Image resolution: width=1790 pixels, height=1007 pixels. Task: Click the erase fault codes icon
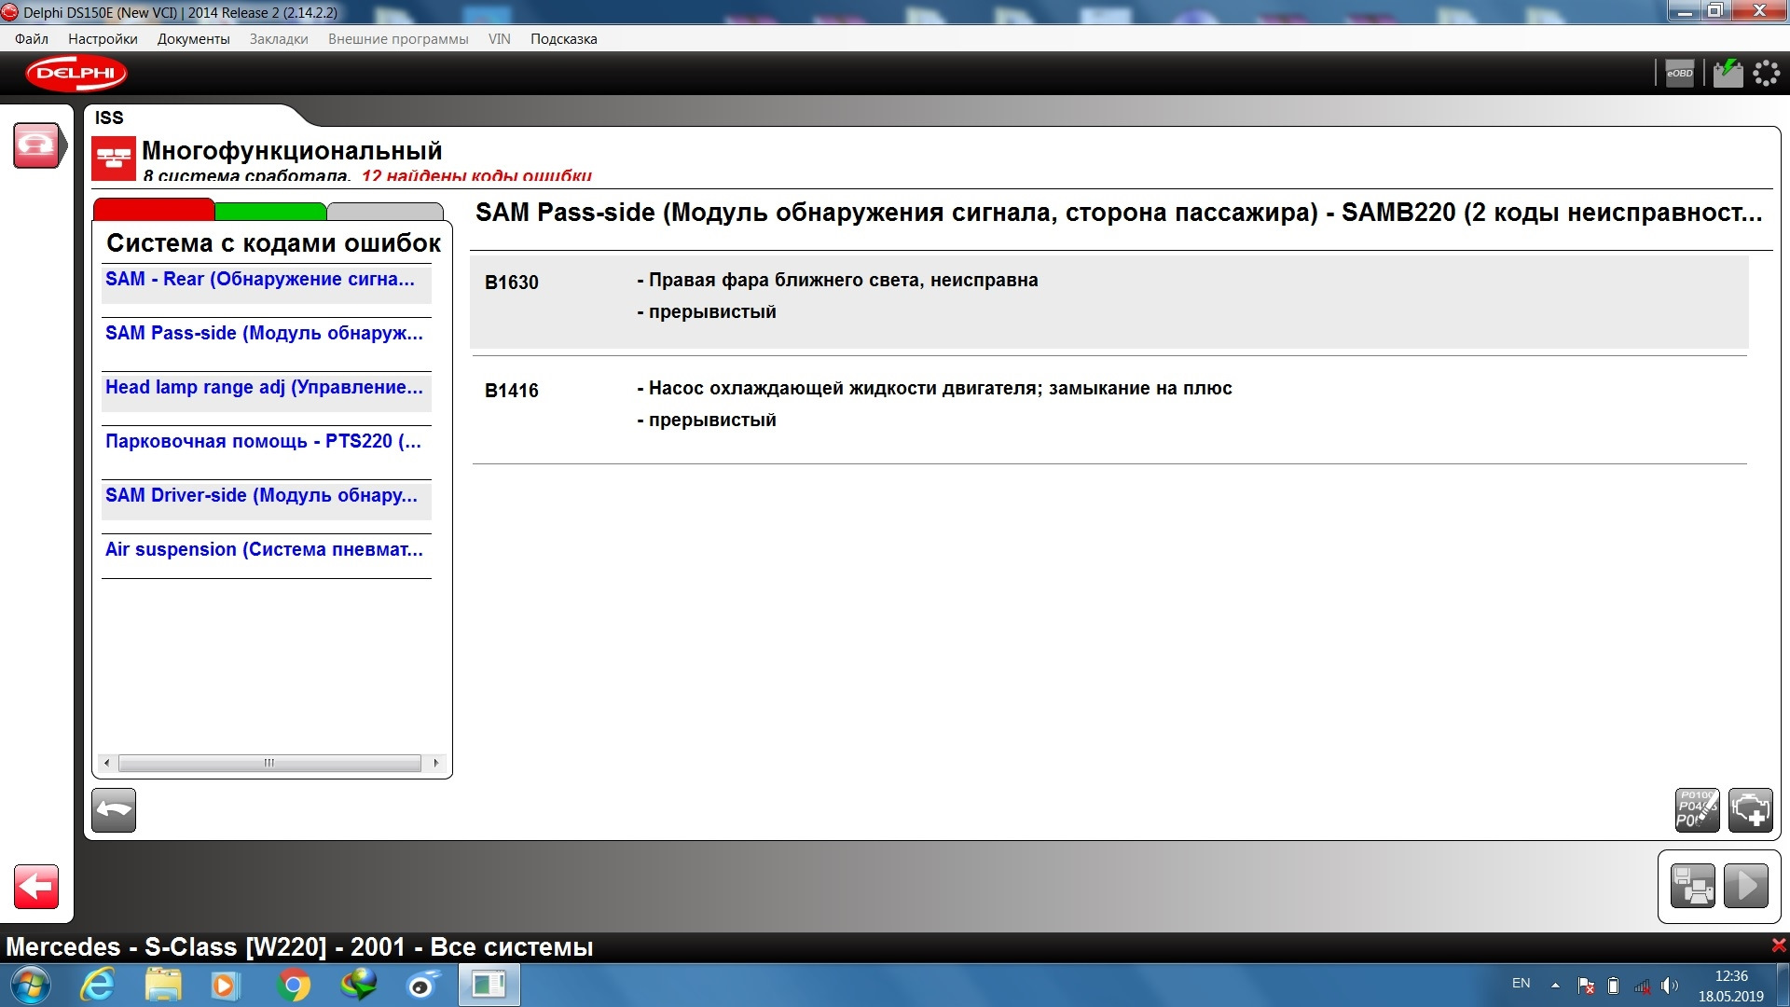tap(1697, 809)
